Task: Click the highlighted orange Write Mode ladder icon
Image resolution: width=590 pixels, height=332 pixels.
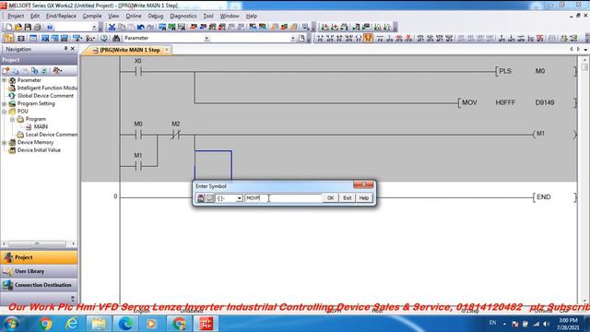Action: coord(368,39)
